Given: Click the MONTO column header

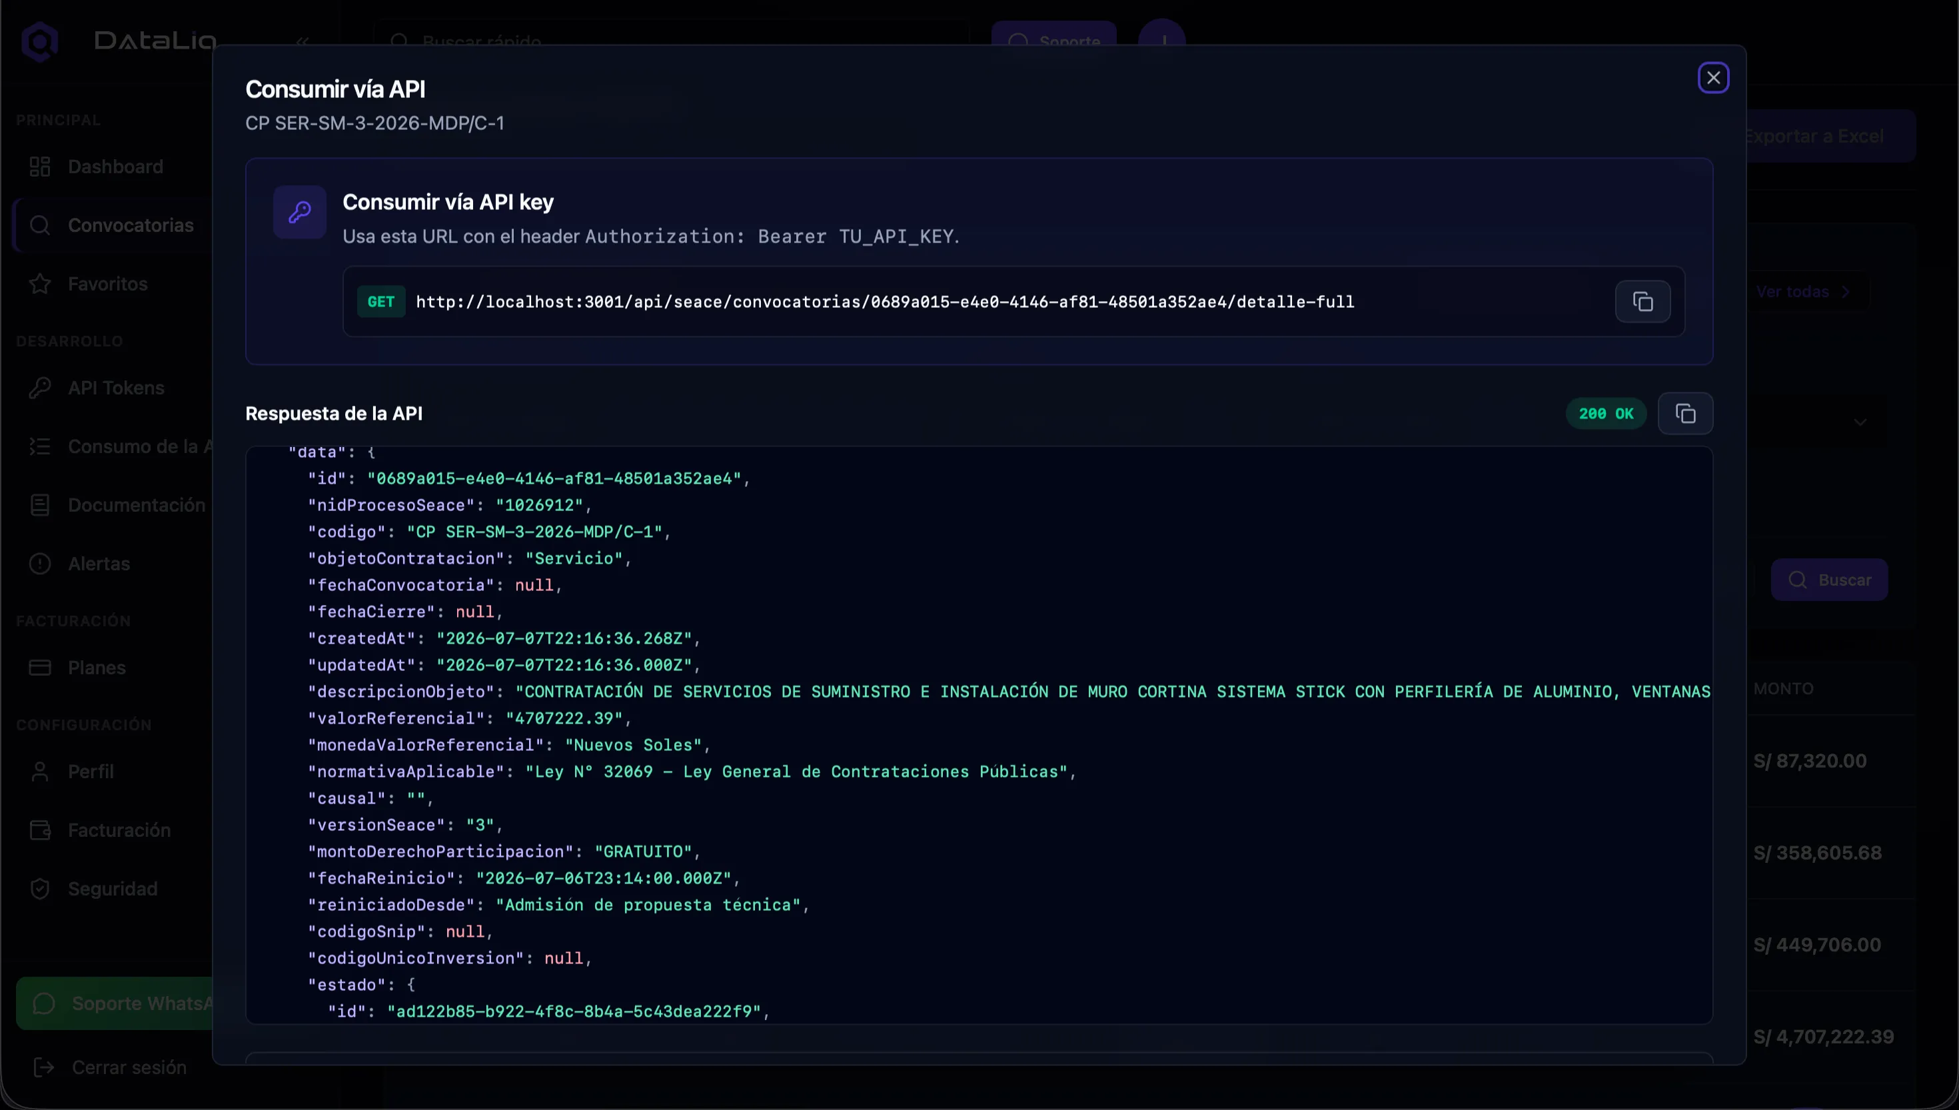Looking at the screenshot, I should click(x=1783, y=689).
